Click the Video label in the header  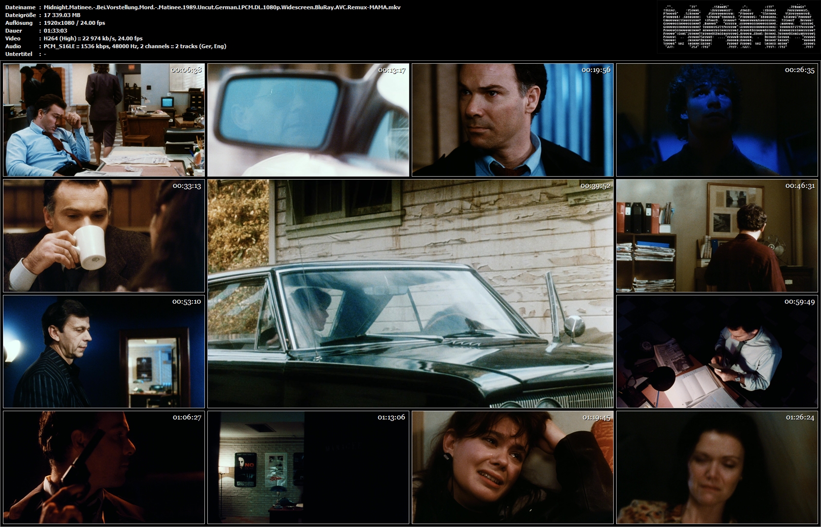(x=13, y=38)
